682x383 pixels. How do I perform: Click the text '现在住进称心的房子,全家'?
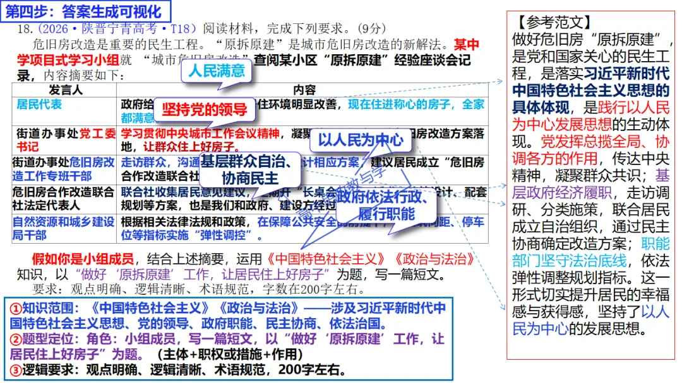tap(416, 105)
